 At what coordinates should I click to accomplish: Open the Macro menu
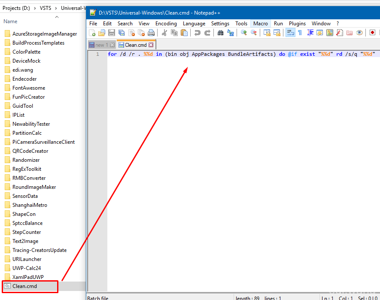[x=261, y=24]
